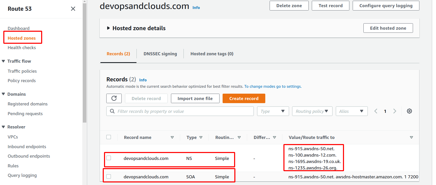Select all records with header checkbox
436x185 pixels.
click(109, 137)
